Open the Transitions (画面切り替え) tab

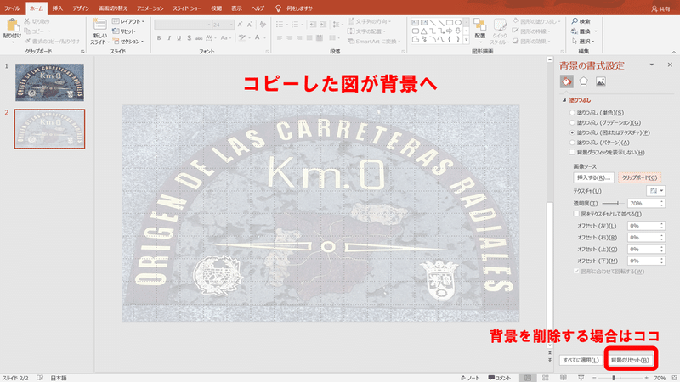tap(113, 8)
